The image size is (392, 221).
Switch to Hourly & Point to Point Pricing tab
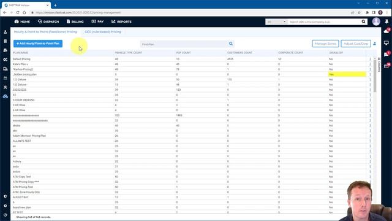45,32
